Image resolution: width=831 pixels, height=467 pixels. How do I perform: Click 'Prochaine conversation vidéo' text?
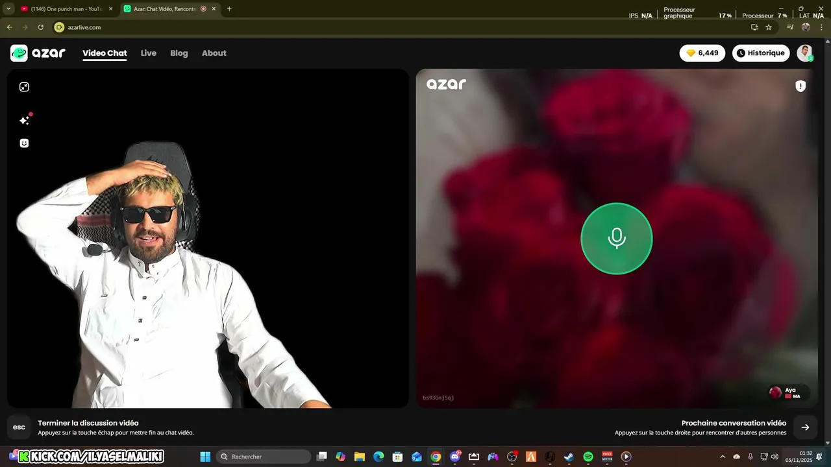pos(734,423)
